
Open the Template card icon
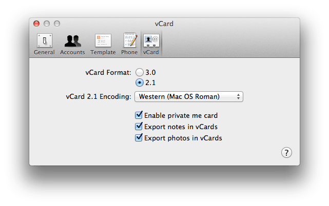pos(103,40)
